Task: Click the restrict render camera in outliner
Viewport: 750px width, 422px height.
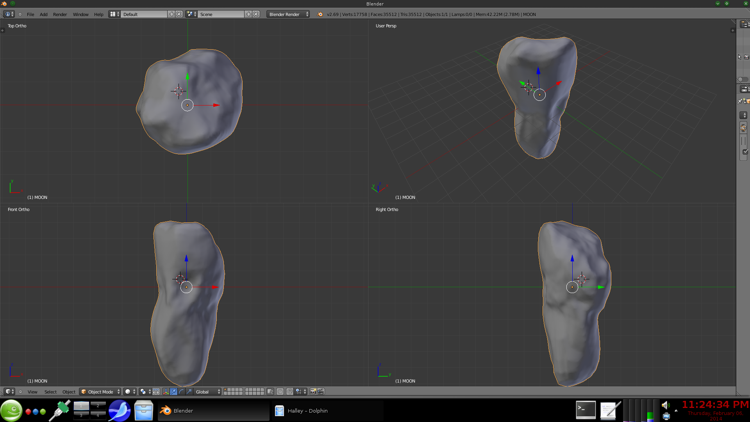Action: [x=746, y=57]
